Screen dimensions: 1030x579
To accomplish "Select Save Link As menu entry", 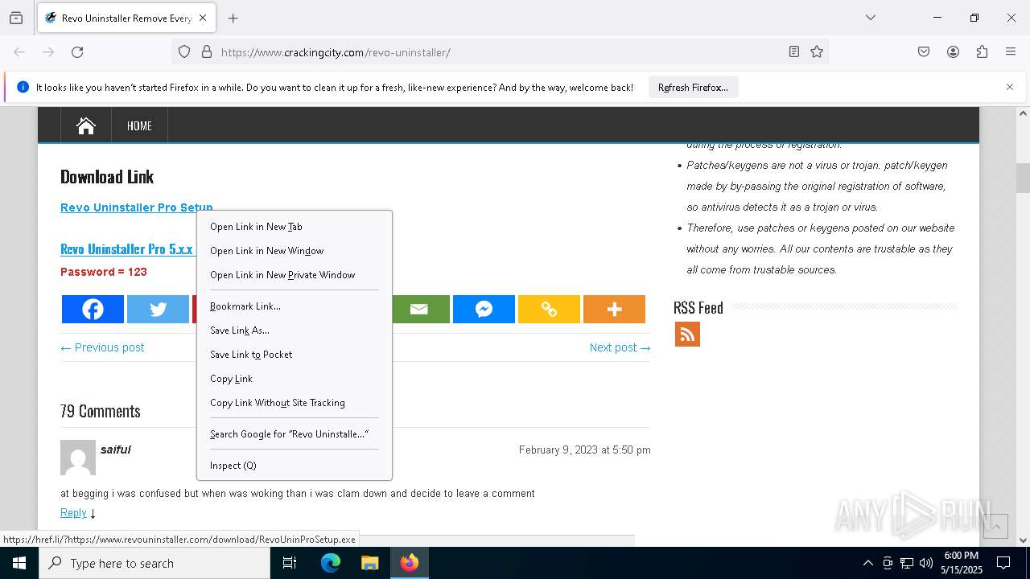I will pyautogui.click(x=295, y=331).
